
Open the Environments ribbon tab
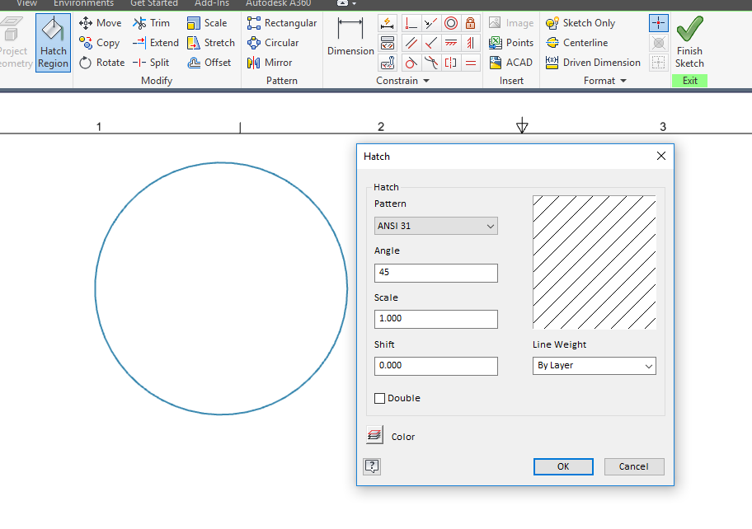pyautogui.click(x=83, y=3)
